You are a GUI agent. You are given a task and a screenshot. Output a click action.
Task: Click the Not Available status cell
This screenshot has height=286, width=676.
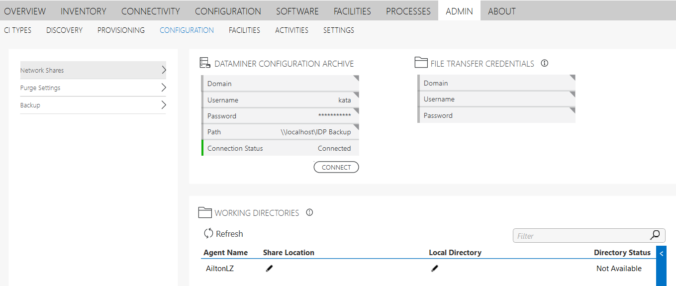pyautogui.click(x=619, y=269)
